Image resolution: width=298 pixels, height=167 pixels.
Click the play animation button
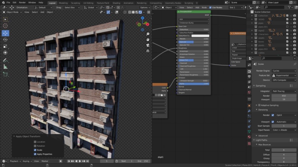80,161
